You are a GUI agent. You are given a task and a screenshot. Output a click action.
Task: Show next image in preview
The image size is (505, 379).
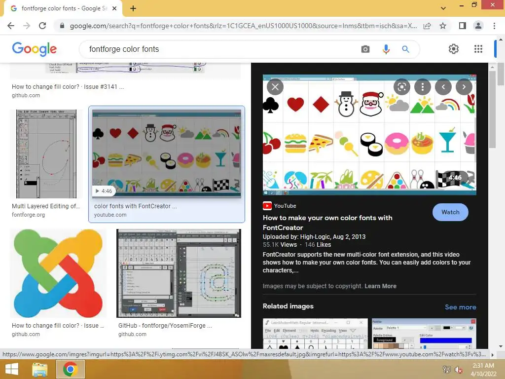click(x=464, y=87)
